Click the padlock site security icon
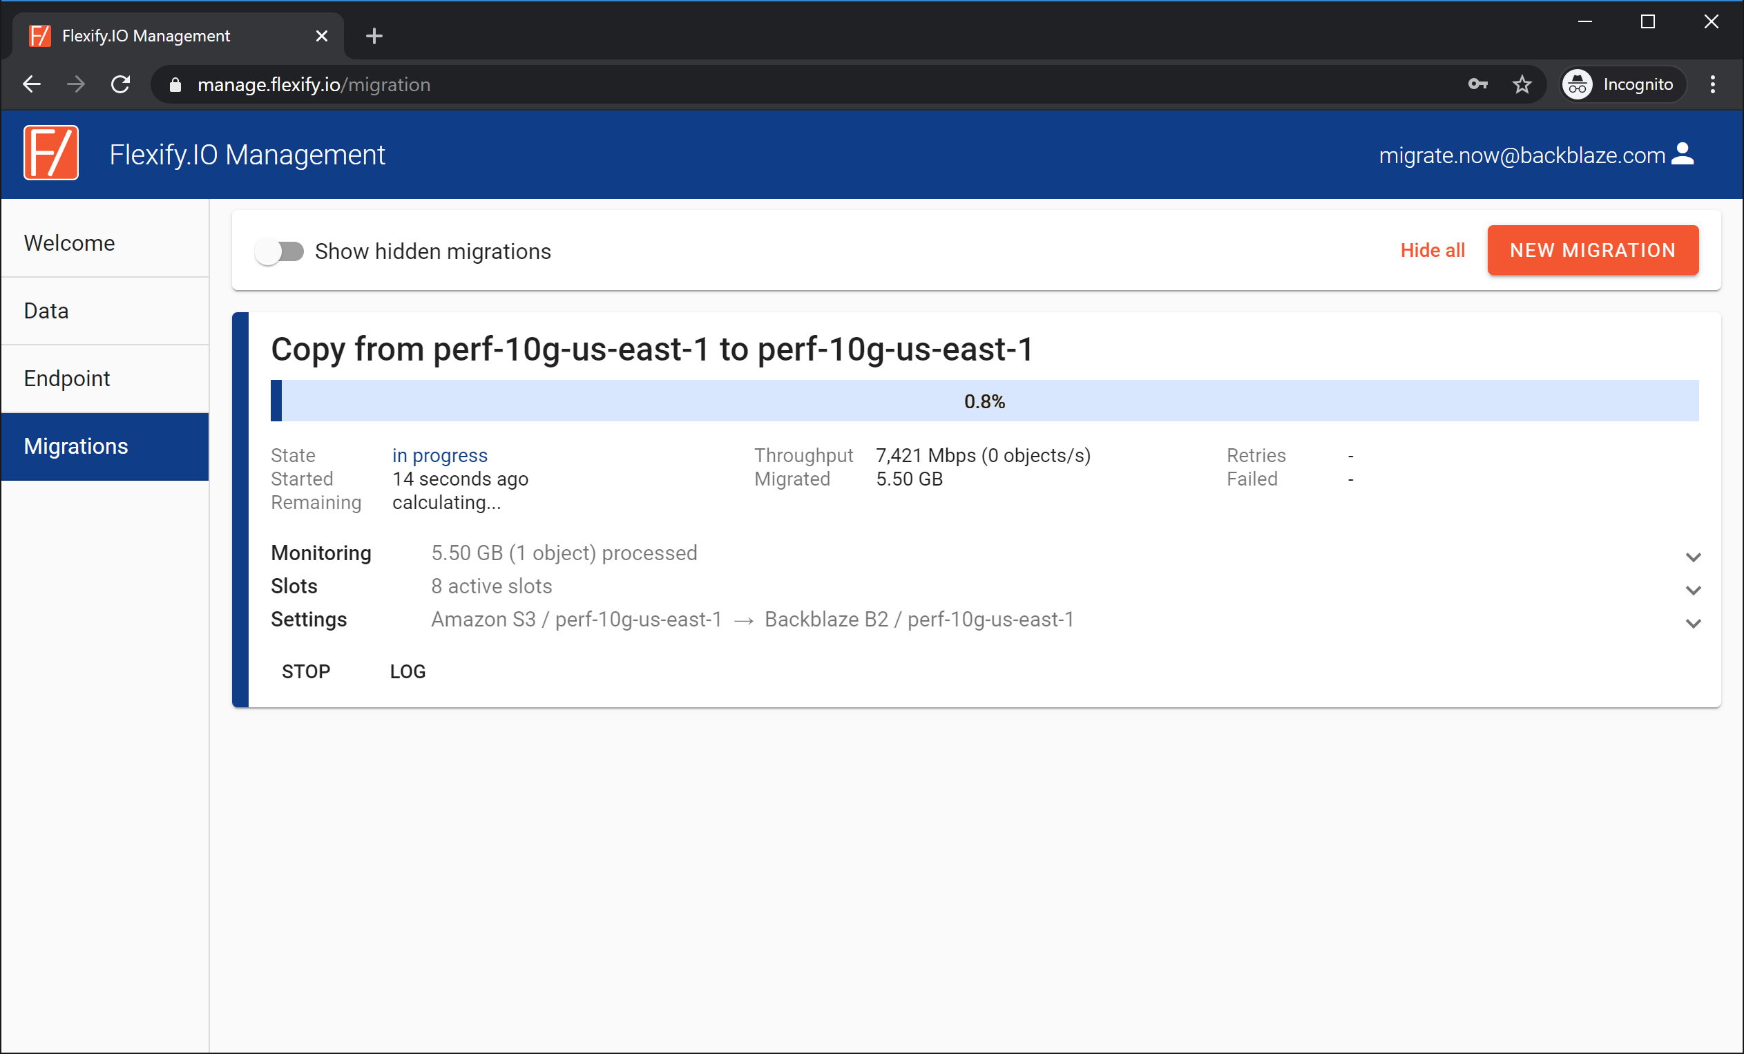 (x=175, y=85)
